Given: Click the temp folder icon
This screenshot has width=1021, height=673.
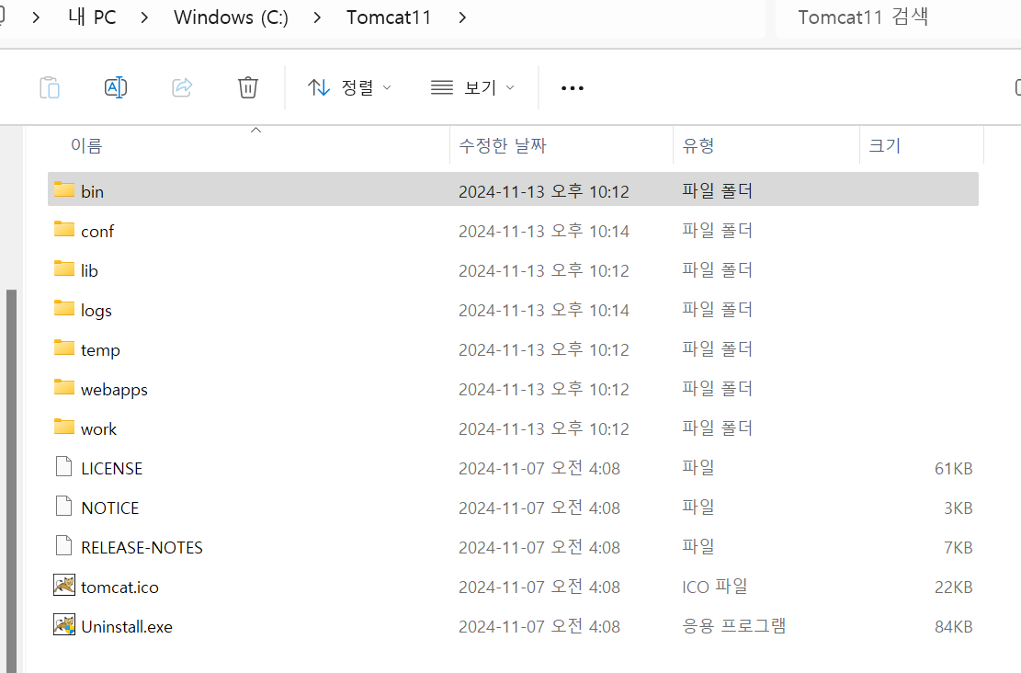Looking at the screenshot, I should click(x=63, y=348).
